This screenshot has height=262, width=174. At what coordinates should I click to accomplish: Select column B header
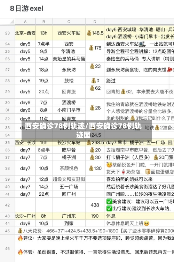coord(44,22)
